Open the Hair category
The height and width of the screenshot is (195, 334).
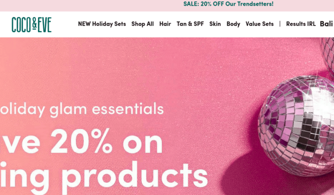click(165, 24)
